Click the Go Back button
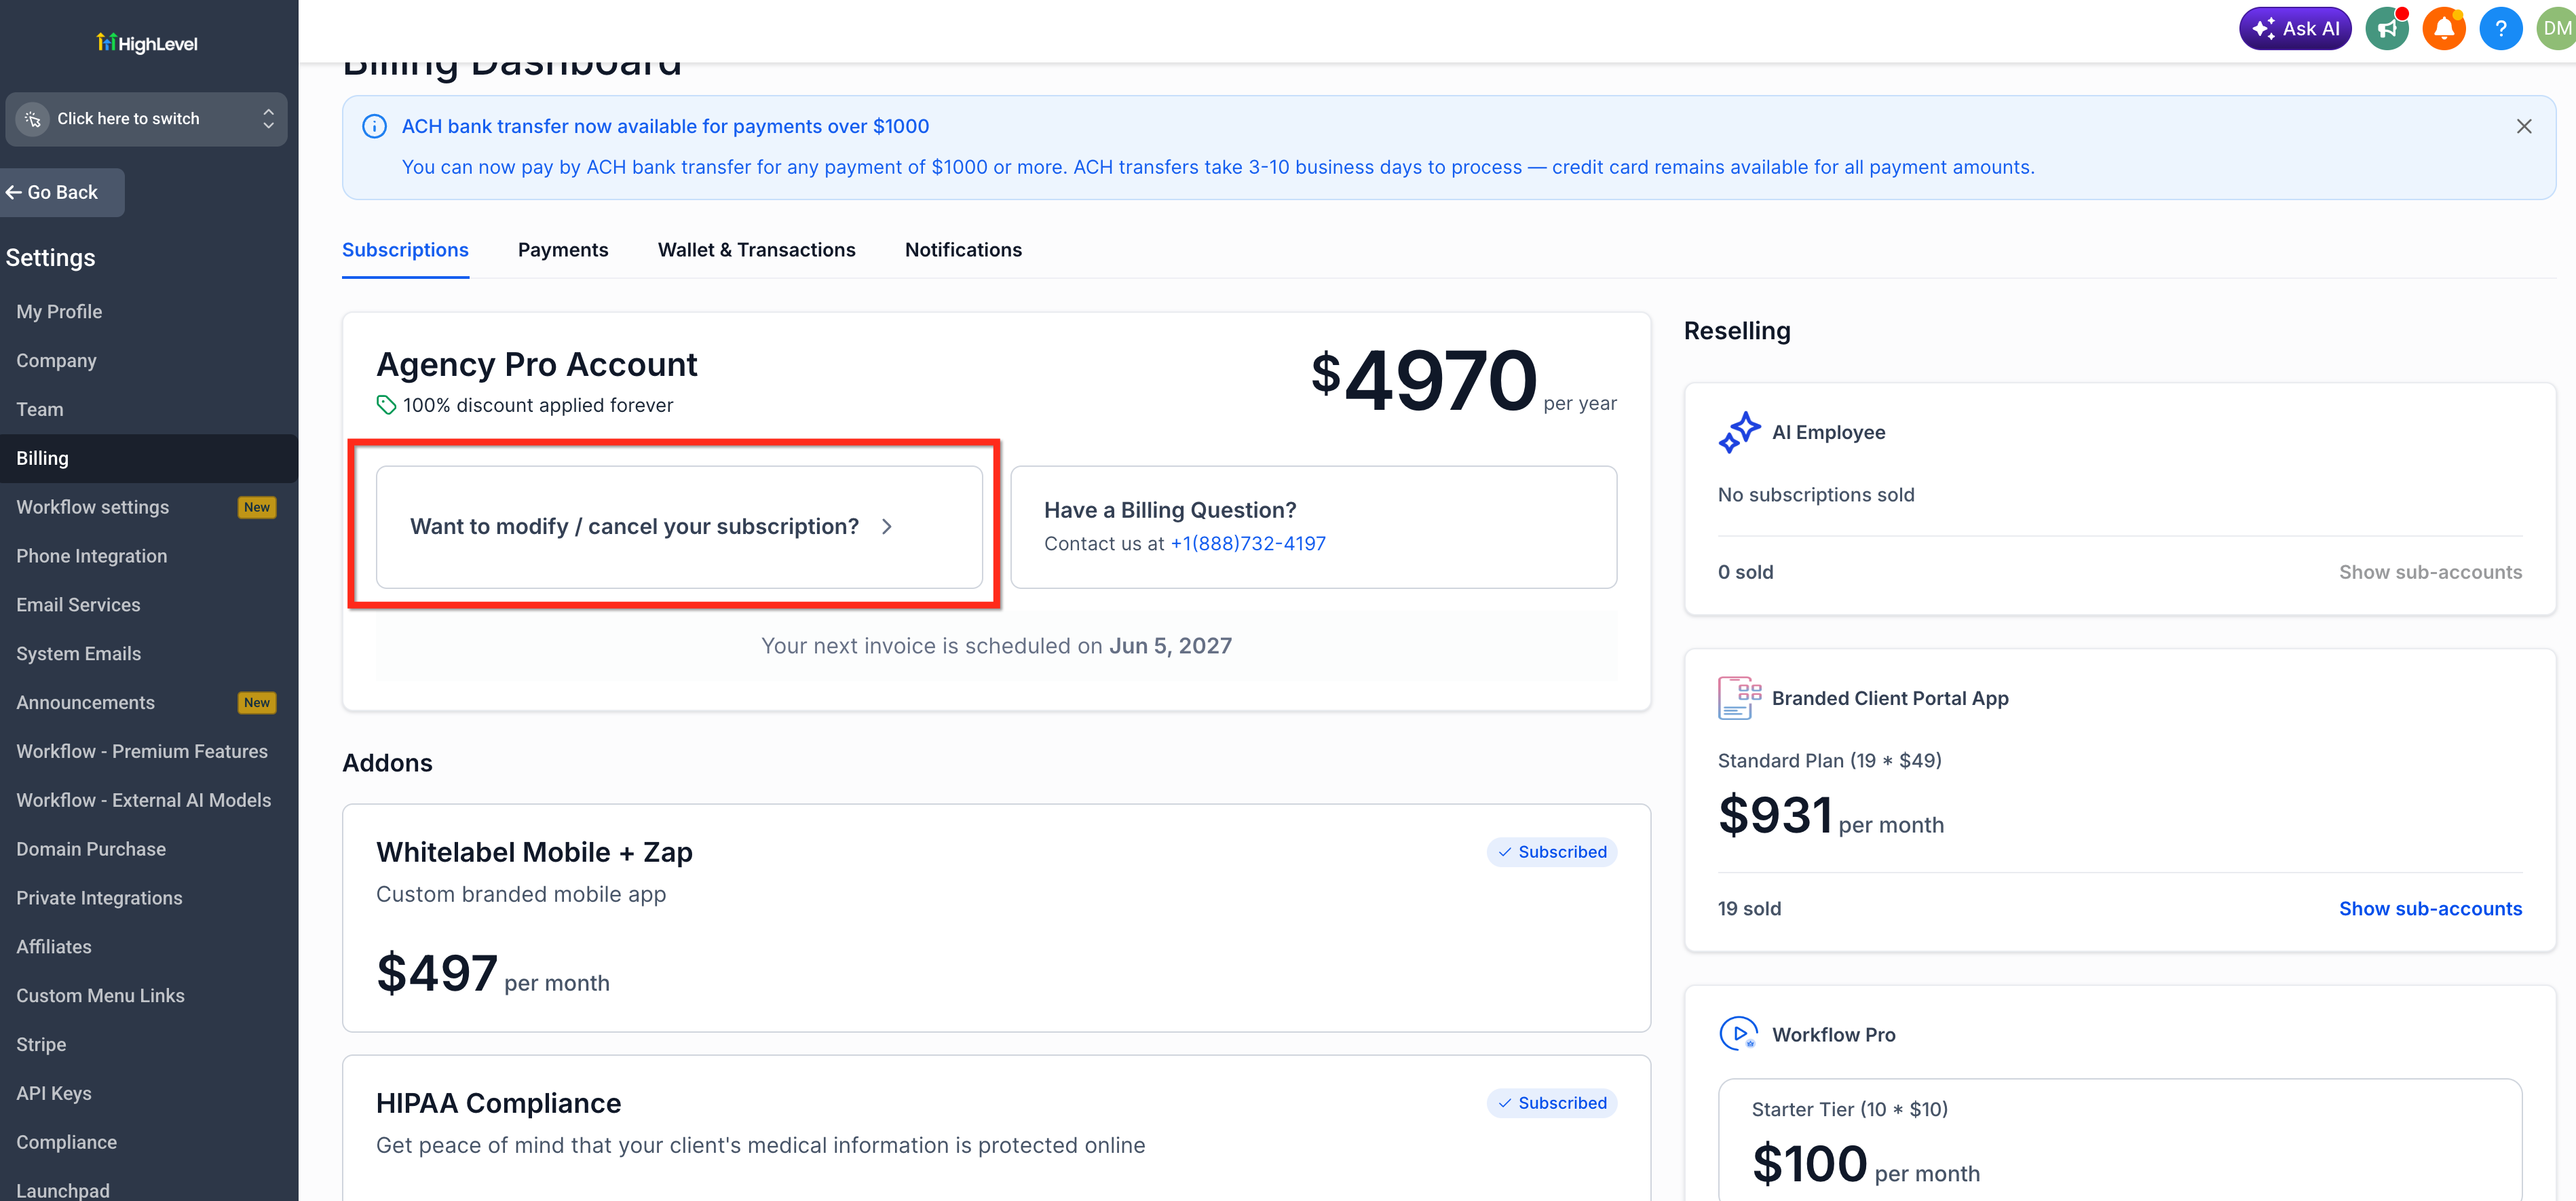The height and width of the screenshot is (1201, 2576). [61, 192]
